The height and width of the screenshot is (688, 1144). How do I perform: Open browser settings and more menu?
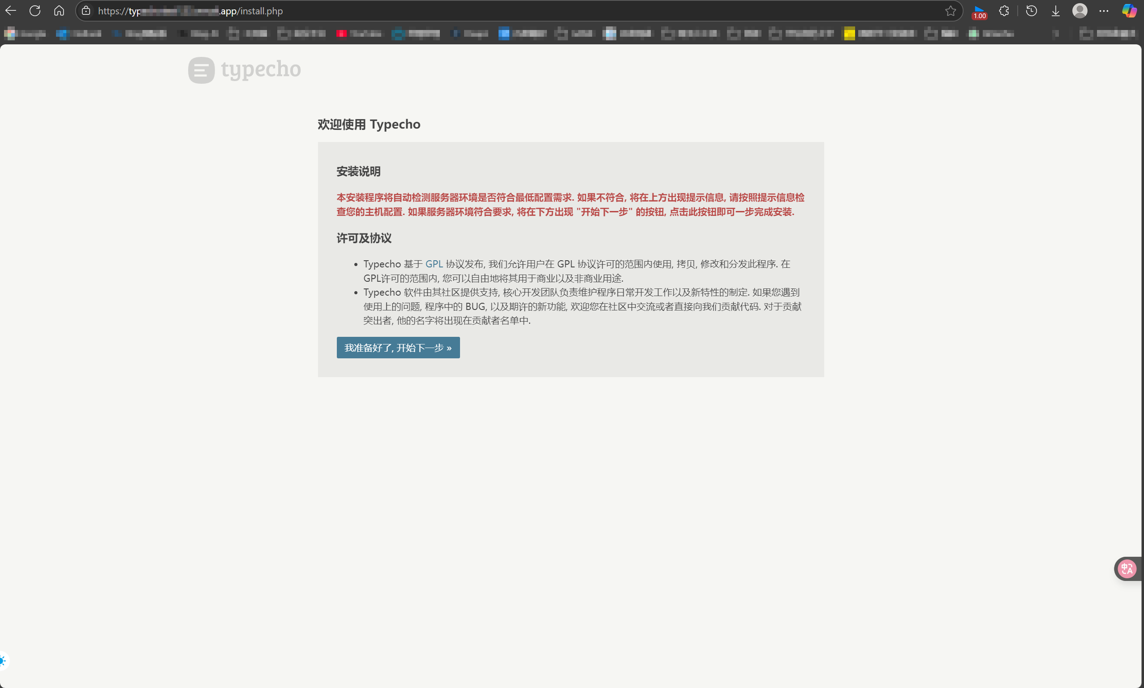(x=1104, y=11)
